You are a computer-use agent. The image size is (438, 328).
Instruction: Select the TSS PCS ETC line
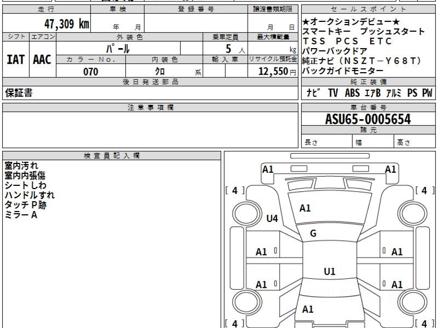tap(347, 41)
